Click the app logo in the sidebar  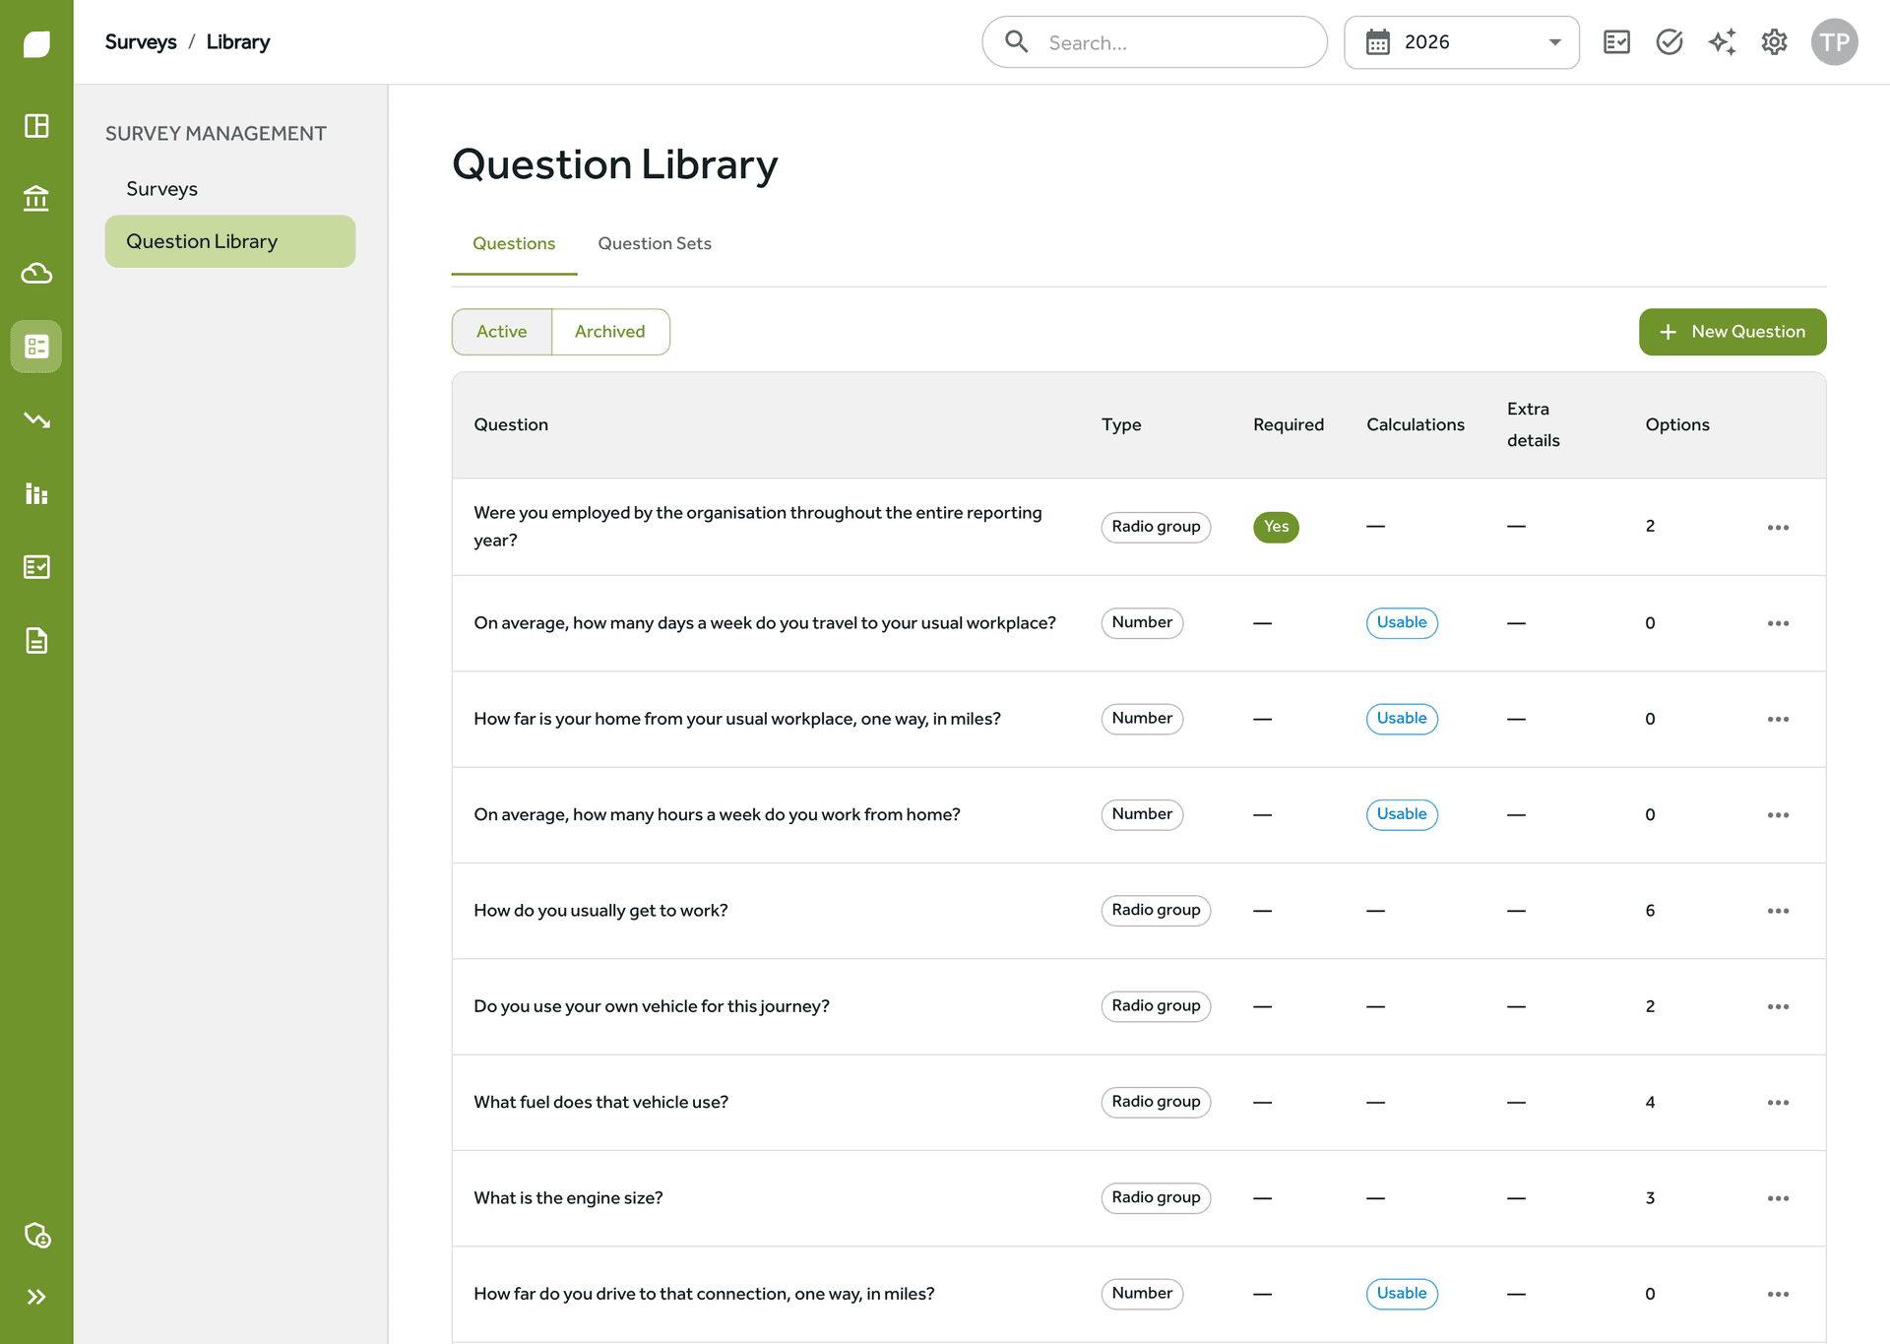point(36,43)
